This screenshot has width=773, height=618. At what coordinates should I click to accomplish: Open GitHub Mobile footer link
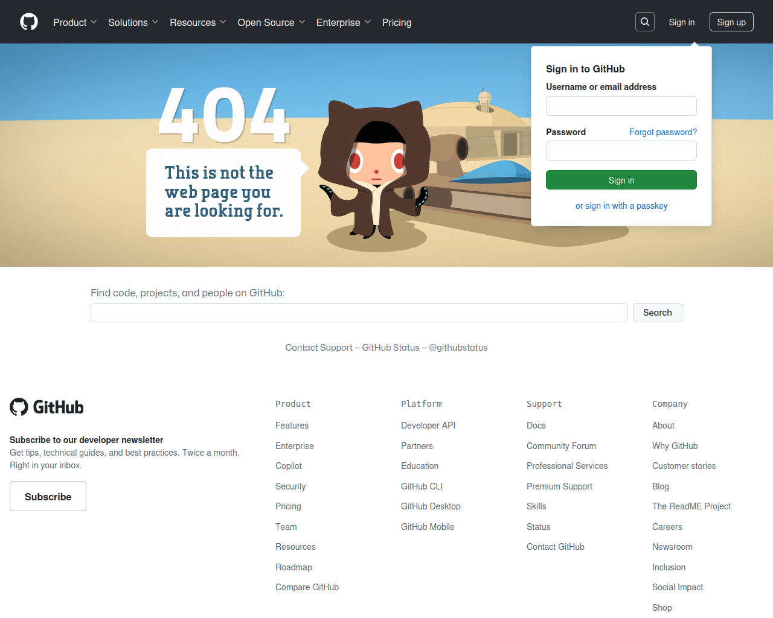[428, 527]
